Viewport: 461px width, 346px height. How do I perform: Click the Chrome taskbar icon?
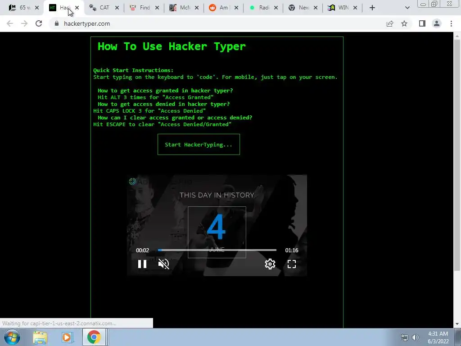pyautogui.click(x=94, y=337)
